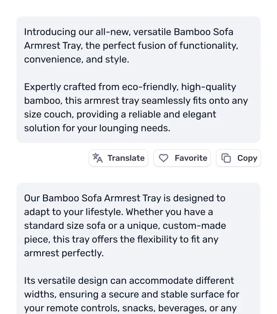Image resolution: width=277 pixels, height=314 pixels.
Task: Click the line starting "size couch, providing"
Action: (120, 115)
